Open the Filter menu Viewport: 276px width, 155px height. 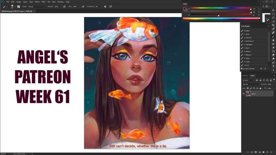point(43,2)
